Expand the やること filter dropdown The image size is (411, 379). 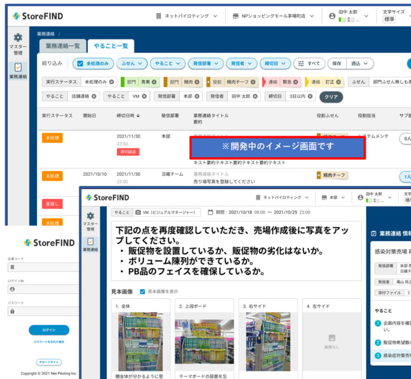(168, 64)
